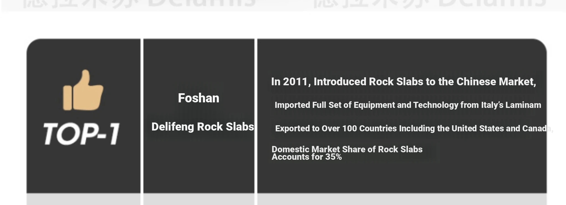Viewport: 566px width, 205px height.
Task: Select the TOP-1 ranking label
Action: (82, 134)
